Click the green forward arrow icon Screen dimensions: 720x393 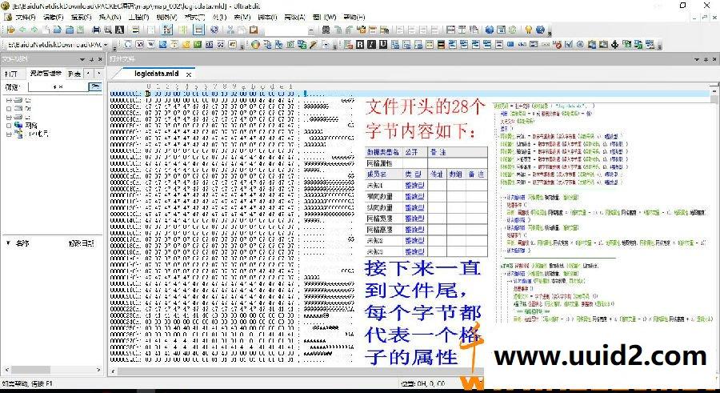[34, 30]
